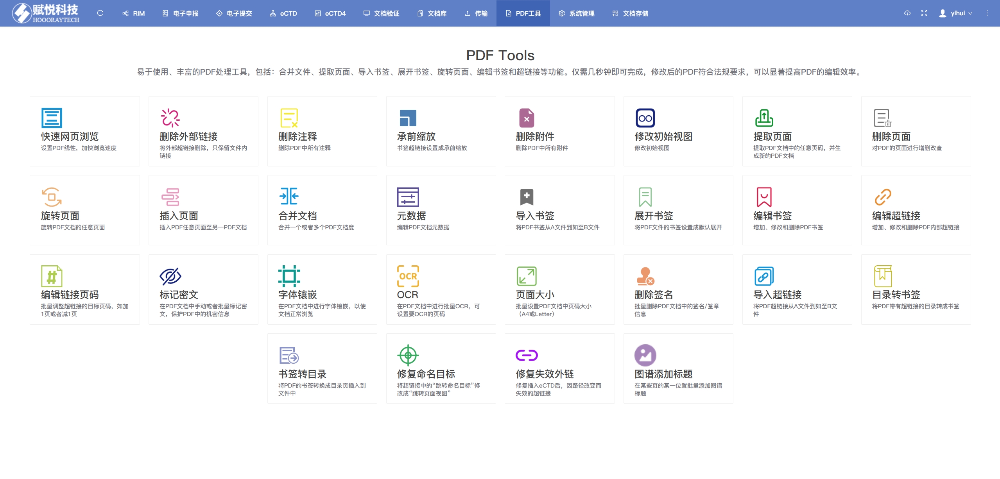Image resolution: width=1000 pixels, height=479 pixels.
Task: Open the 编辑超链接 tool title
Action: click(896, 216)
